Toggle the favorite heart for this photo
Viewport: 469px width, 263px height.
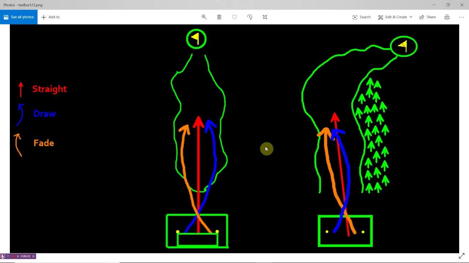[x=234, y=17]
